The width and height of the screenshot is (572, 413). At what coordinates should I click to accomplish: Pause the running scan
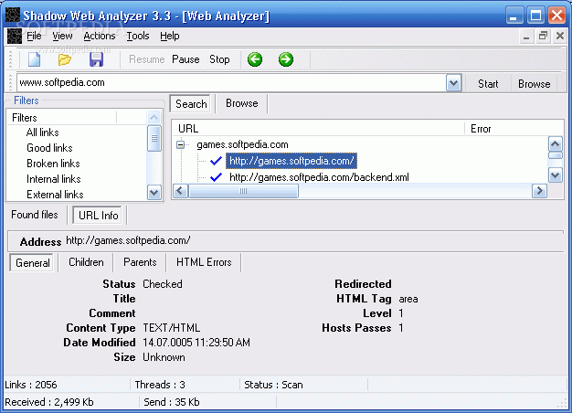[x=185, y=59]
